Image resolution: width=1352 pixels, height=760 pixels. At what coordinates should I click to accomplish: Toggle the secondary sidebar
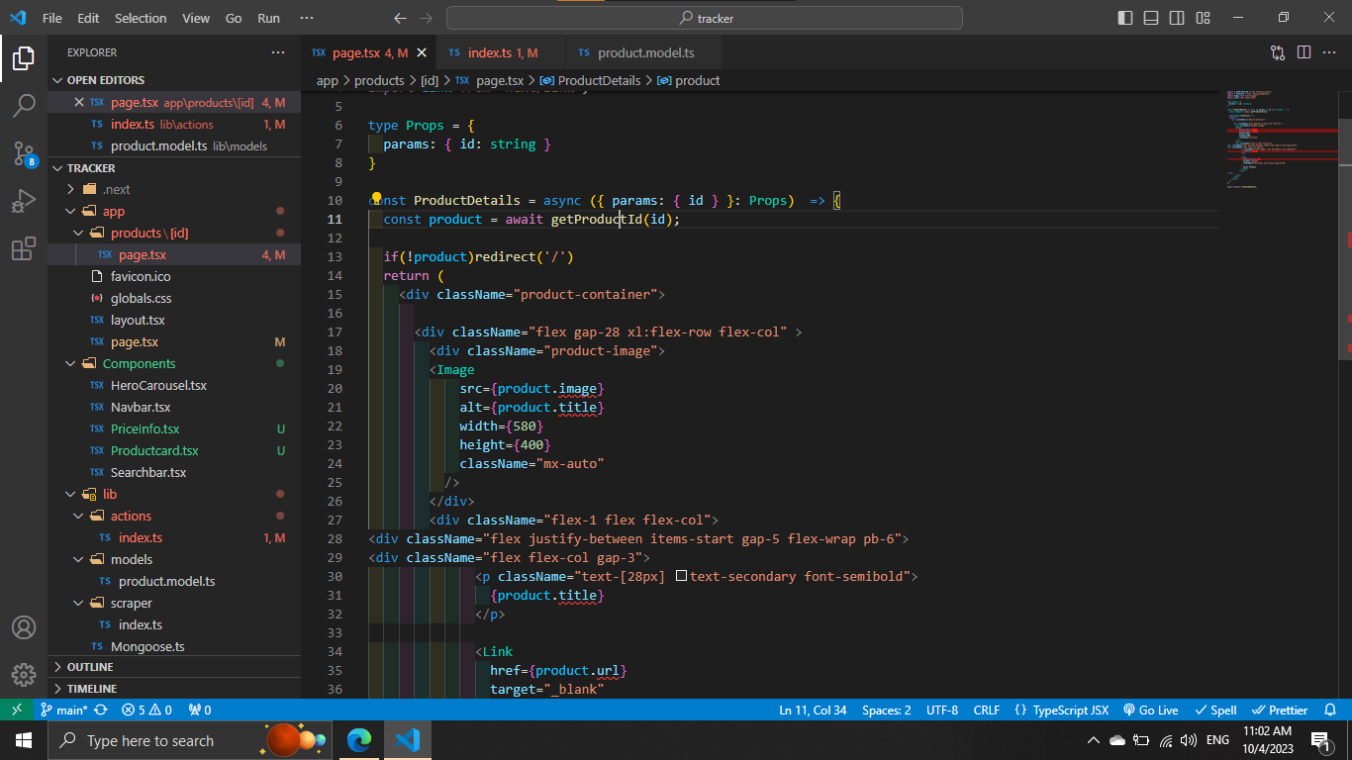pos(1177,17)
